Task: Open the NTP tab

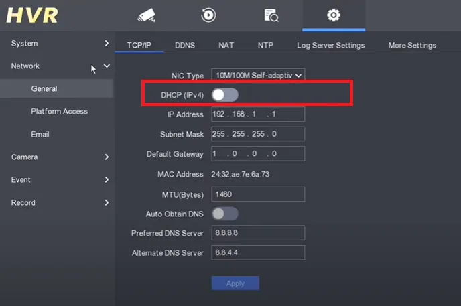Action: pos(265,45)
